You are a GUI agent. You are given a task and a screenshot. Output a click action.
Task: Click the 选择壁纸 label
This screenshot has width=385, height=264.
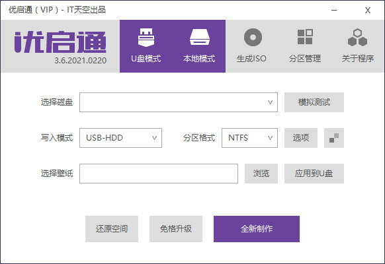(57, 174)
